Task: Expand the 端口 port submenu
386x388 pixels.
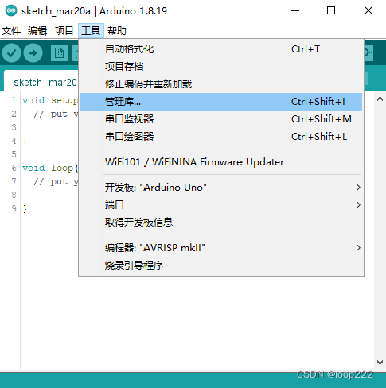Action: [x=221, y=205]
